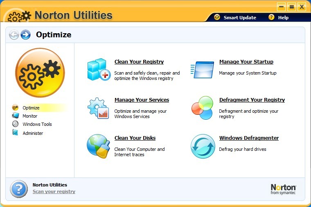Open the Monitor section in sidebar
This screenshot has width=311, height=207.
[30, 116]
